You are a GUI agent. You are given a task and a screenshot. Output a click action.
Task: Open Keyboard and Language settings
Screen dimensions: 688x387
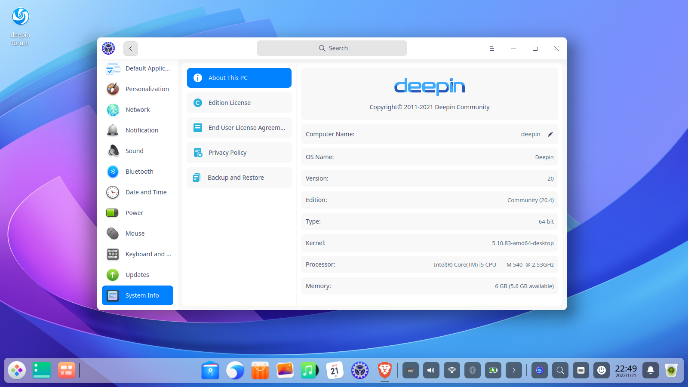coord(138,254)
